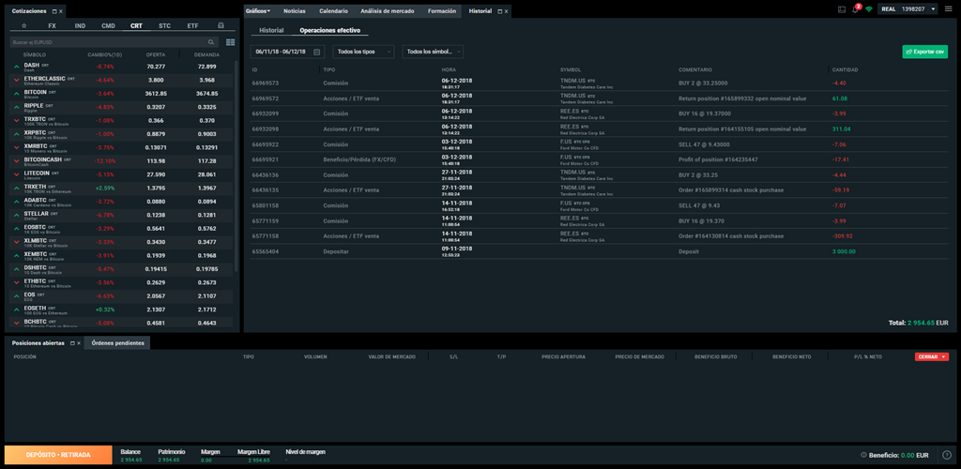961x469 pixels.
Task: Select the Beneficio/Pérdida (FX/CFD) row
Action: 599,159
